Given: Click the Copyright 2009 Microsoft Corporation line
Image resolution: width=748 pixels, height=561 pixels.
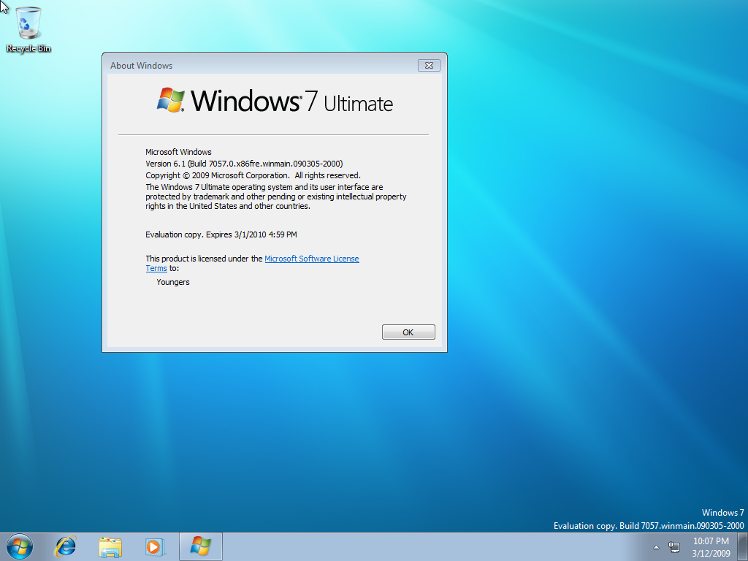Looking at the screenshot, I should [x=253, y=175].
